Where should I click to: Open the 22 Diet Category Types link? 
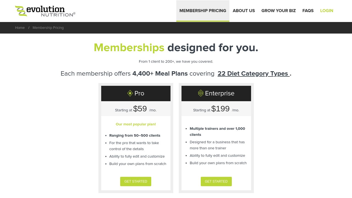point(253,74)
